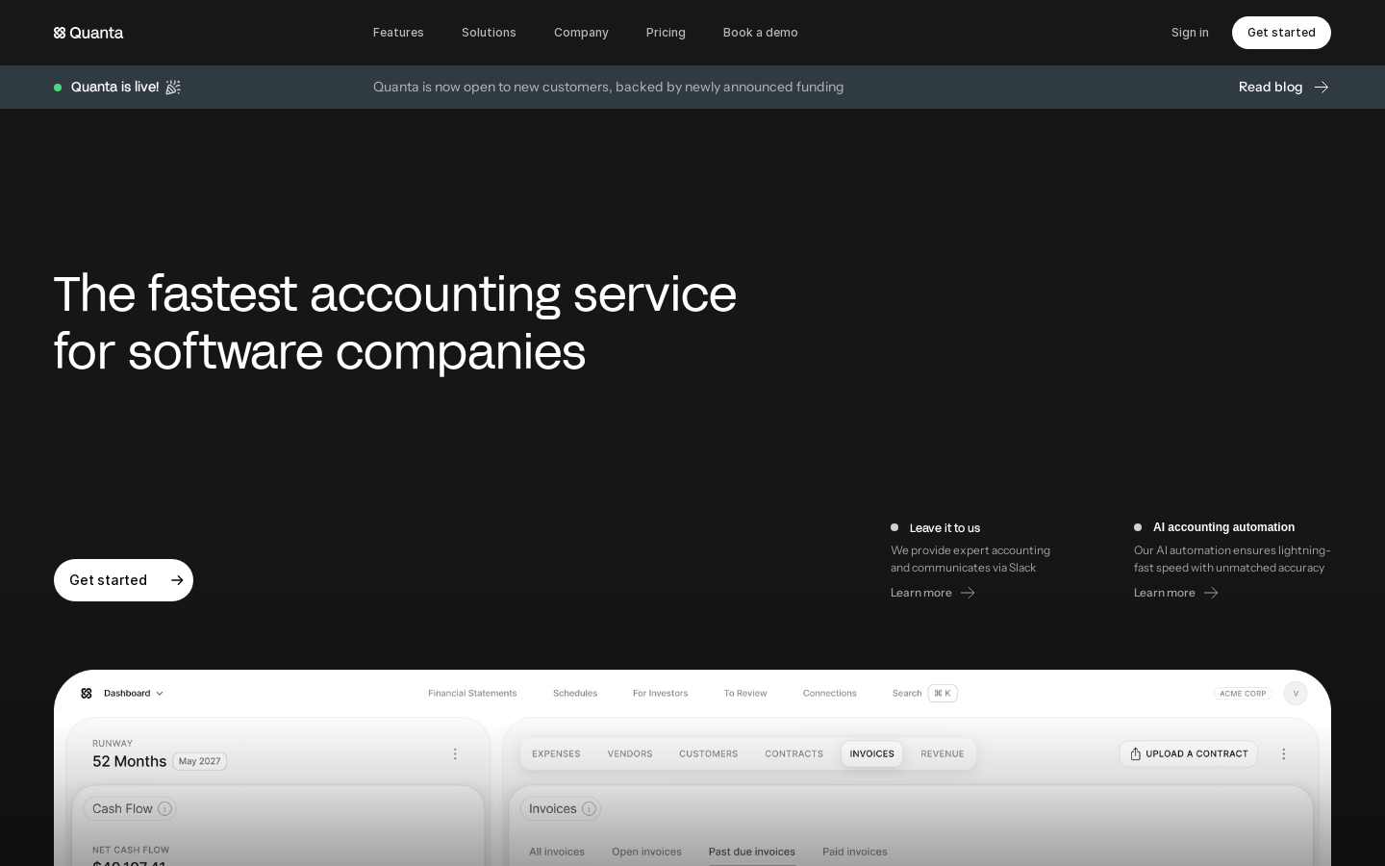Select the Revenue tab

(x=943, y=753)
